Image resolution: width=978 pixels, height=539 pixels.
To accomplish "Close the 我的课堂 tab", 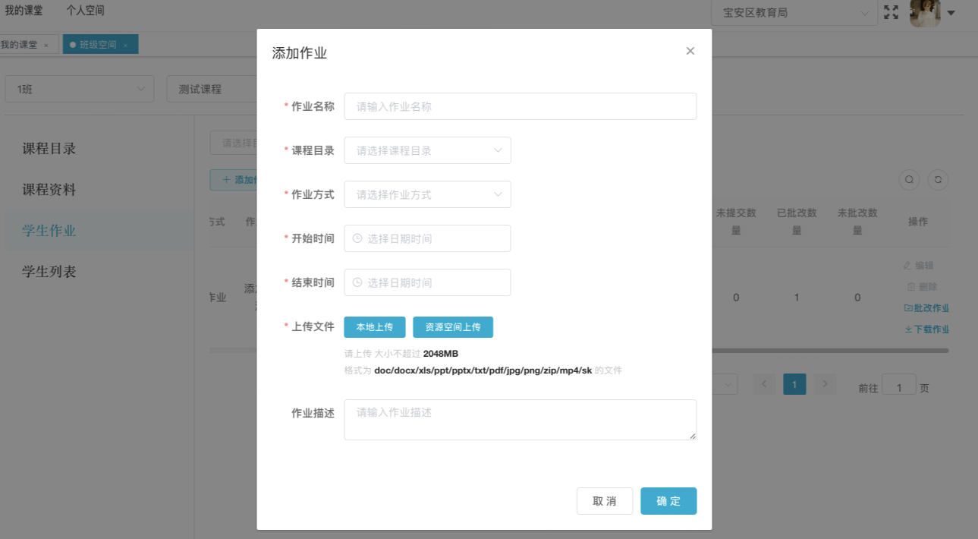I will 46,46.
